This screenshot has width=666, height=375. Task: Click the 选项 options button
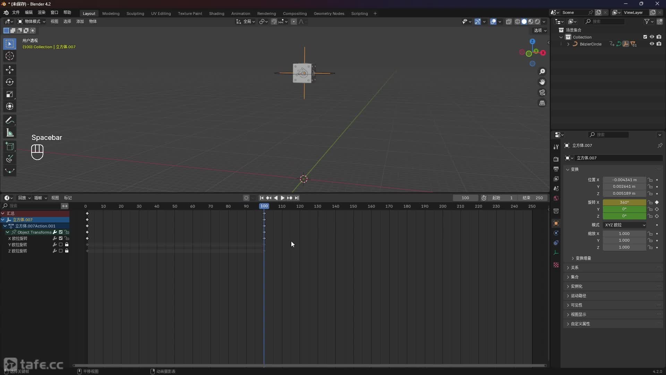coord(540,31)
